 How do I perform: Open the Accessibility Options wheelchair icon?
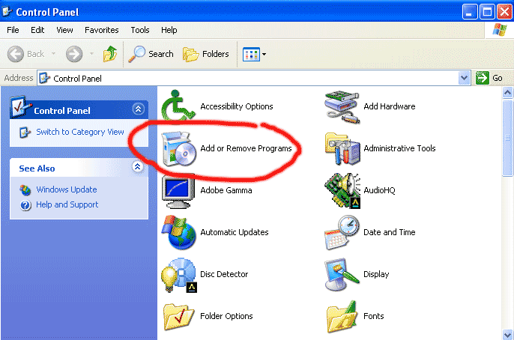click(x=178, y=106)
